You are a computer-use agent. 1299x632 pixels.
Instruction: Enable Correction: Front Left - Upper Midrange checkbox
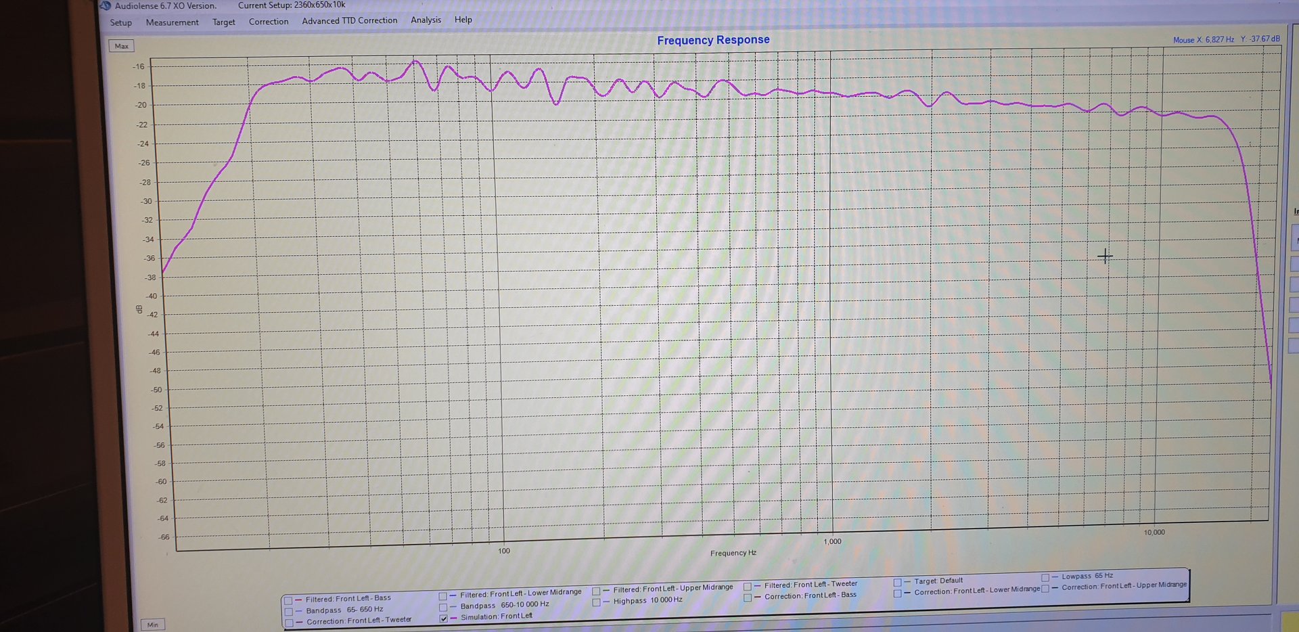[x=1045, y=589]
